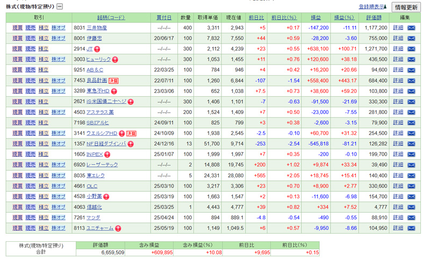Click mail icon in INPEX row
This screenshot has height=260, width=430.
point(411,155)
